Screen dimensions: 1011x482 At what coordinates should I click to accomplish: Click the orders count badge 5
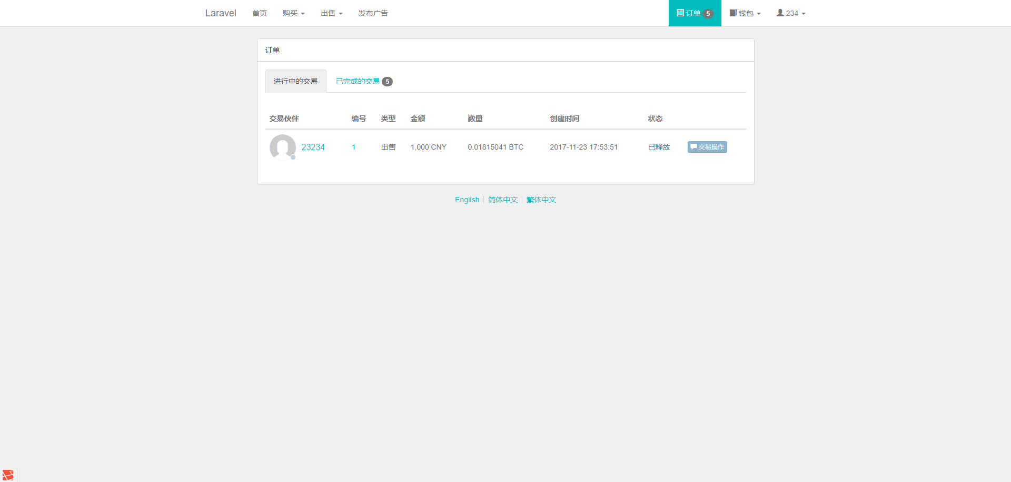[708, 14]
